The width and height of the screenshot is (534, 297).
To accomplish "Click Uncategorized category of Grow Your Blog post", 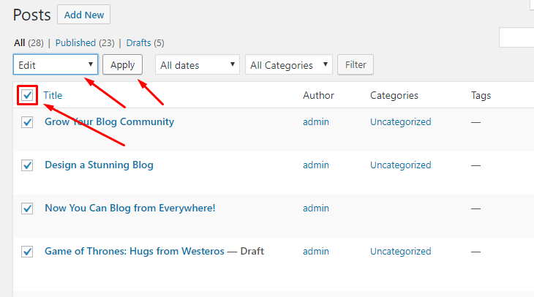I will tap(400, 122).
